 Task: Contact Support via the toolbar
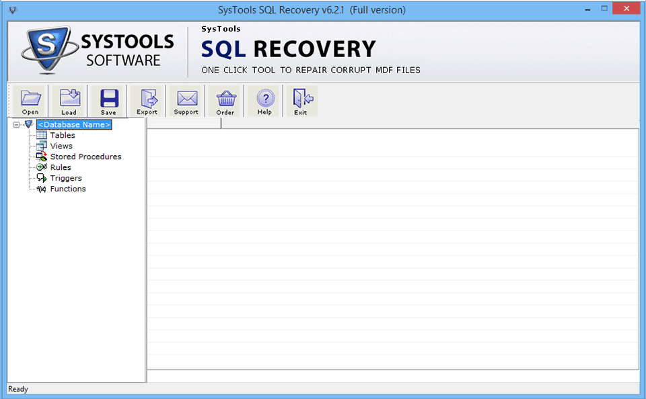tap(186, 99)
